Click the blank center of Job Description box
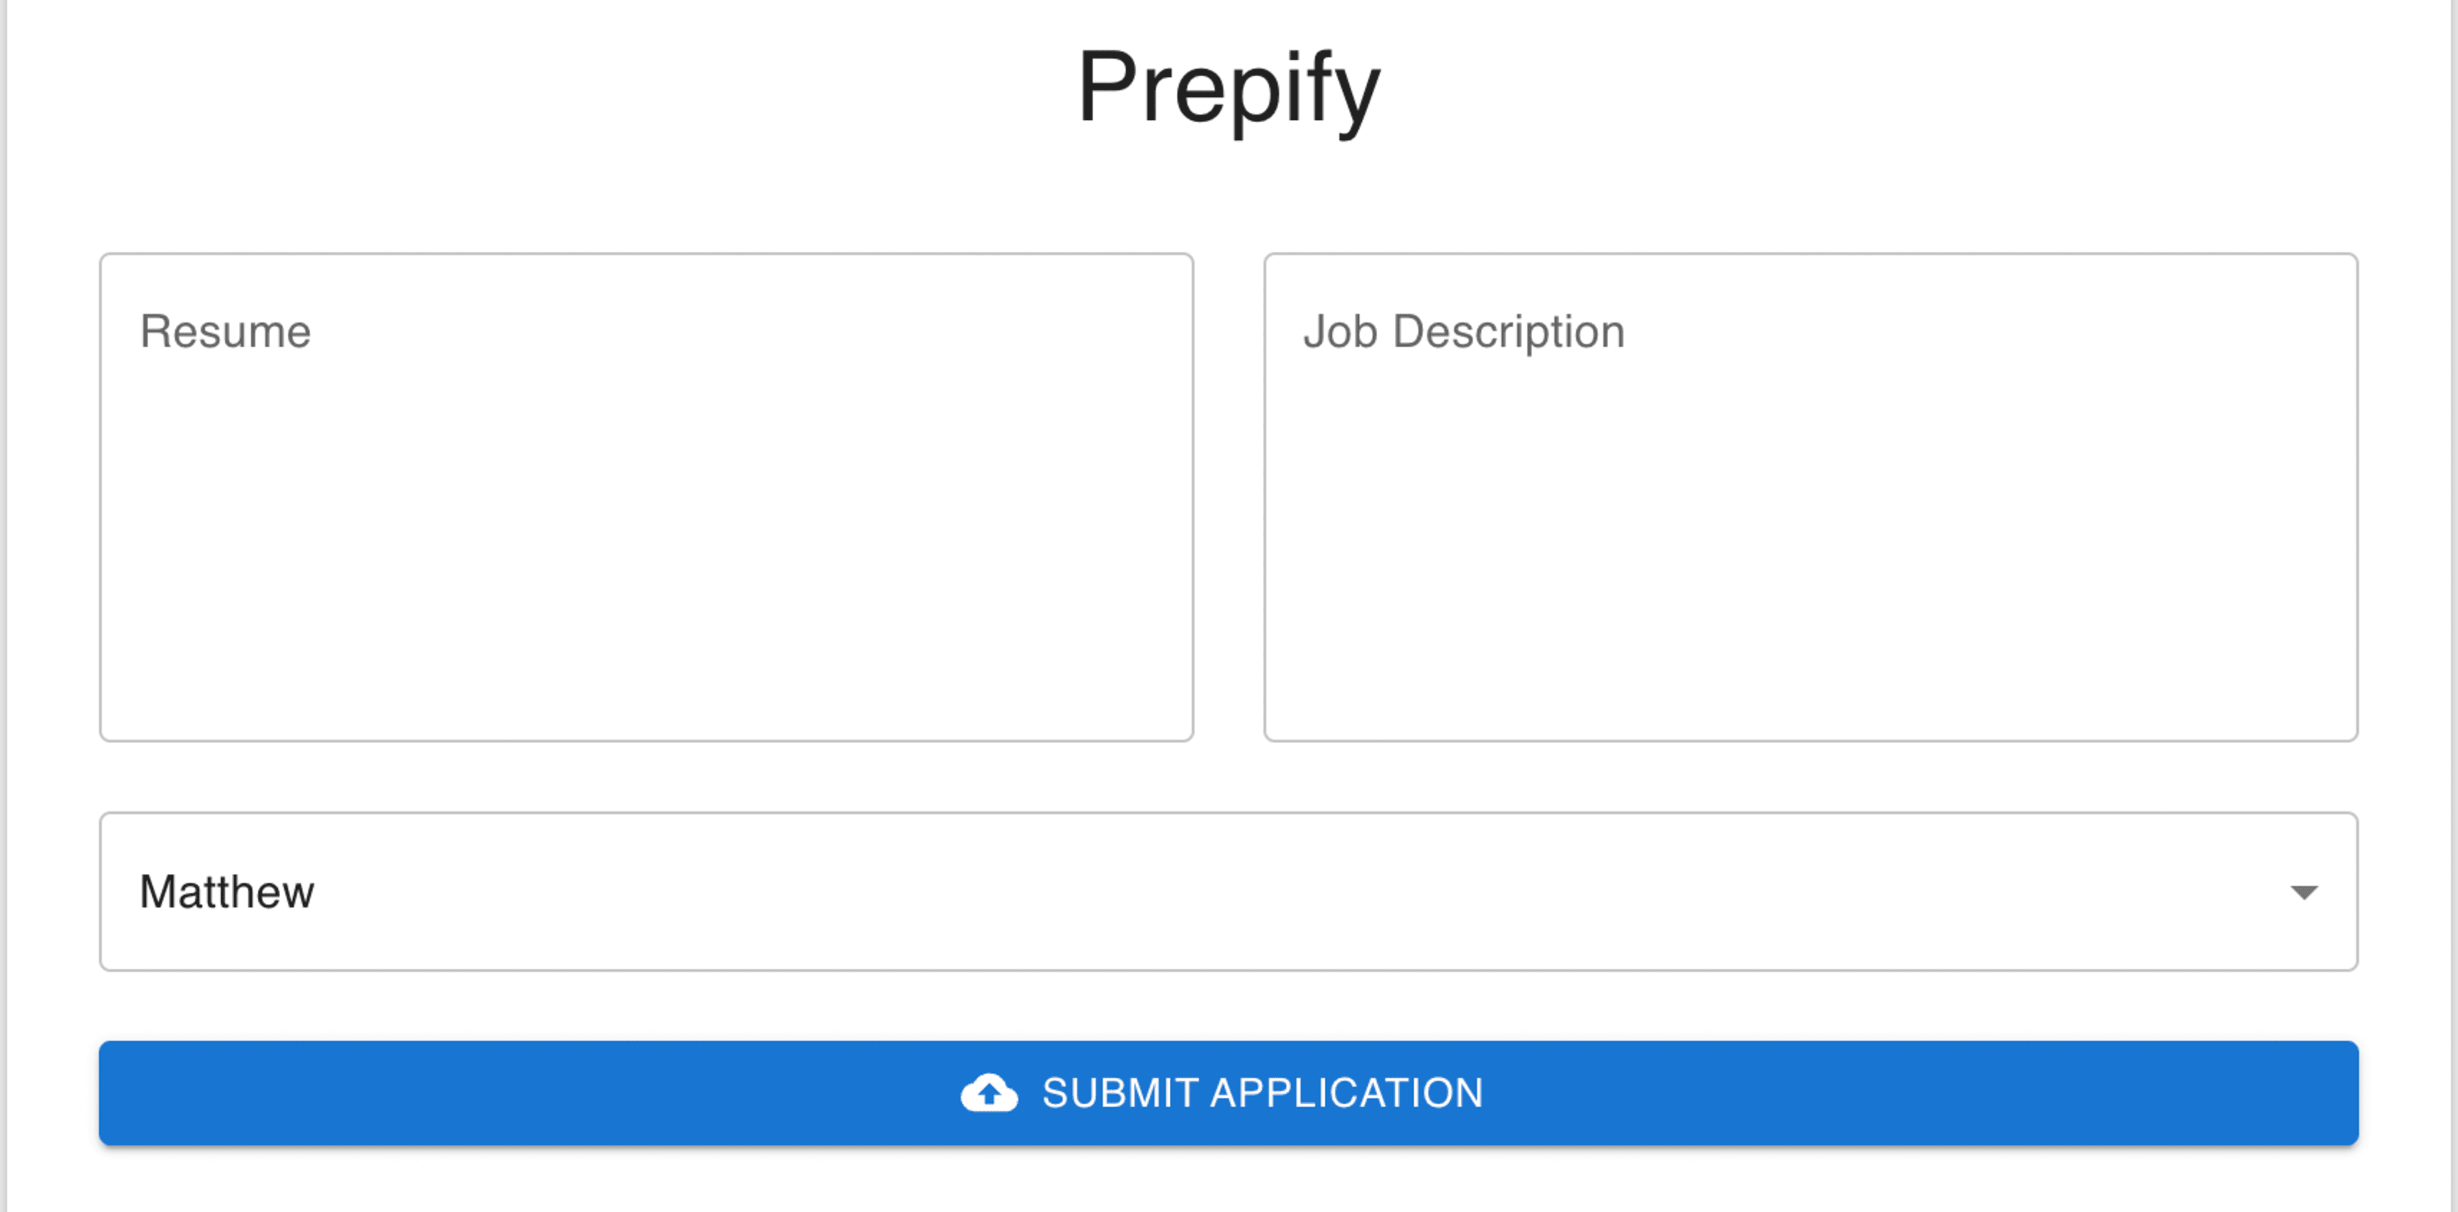The height and width of the screenshot is (1212, 2458). point(1811,534)
